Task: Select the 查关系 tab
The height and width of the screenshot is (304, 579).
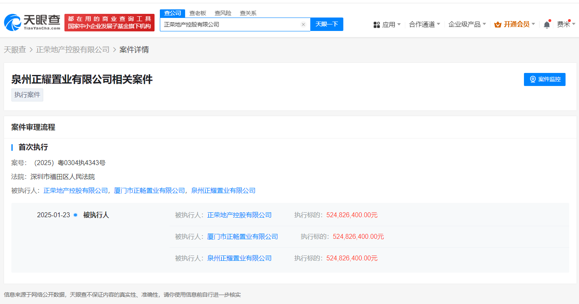Action: tap(248, 13)
